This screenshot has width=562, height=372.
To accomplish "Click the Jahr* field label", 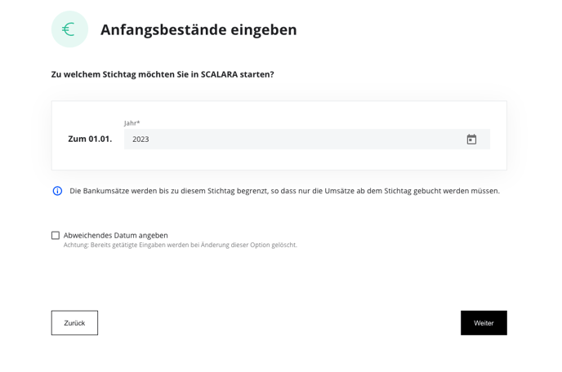I will click(132, 123).
